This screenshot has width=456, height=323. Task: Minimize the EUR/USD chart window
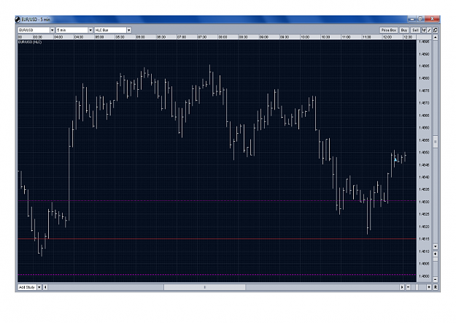coord(411,19)
